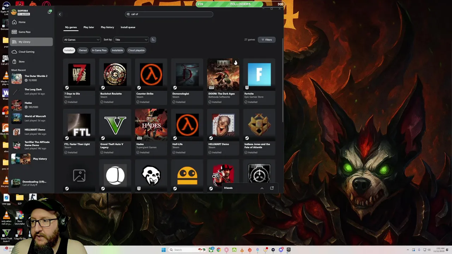Viewport: 452px width, 254px height.
Task: Open Indiana Jones and the Fate of Atlantis tile
Action: (x=259, y=132)
